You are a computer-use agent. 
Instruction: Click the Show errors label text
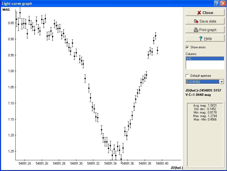(x=198, y=47)
